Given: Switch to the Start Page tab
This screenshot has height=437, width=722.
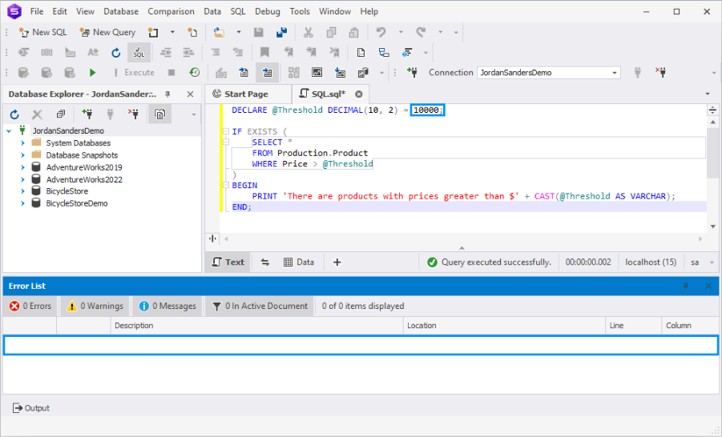Looking at the screenshot, I should [x=240, y=94].
